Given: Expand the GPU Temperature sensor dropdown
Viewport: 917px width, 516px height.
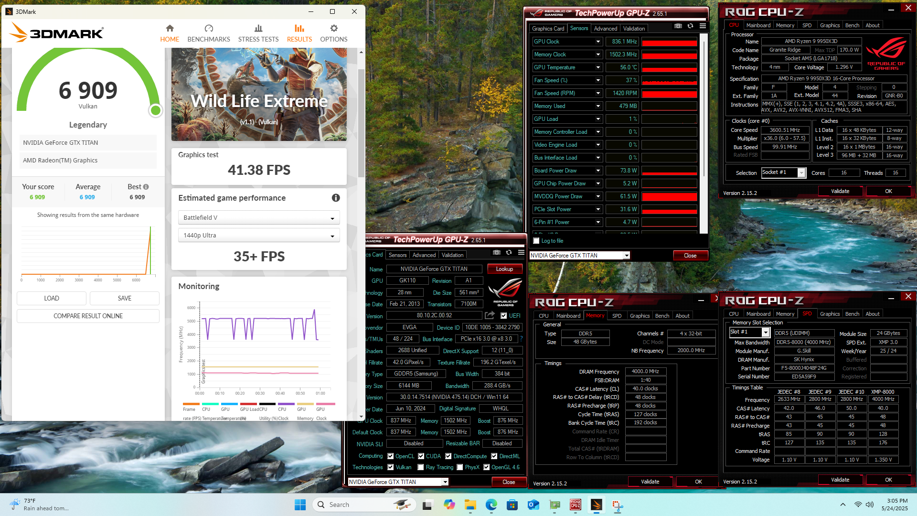Looking at the screenshot, I should pos(598,67).
